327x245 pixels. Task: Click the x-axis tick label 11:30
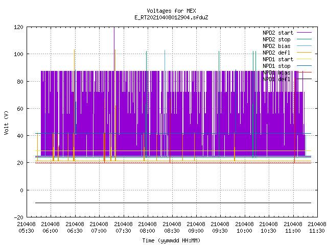(x=317, y=231)
